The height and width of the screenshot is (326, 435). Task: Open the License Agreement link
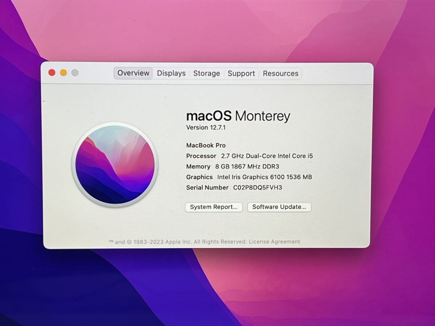(x=274, y=242)
